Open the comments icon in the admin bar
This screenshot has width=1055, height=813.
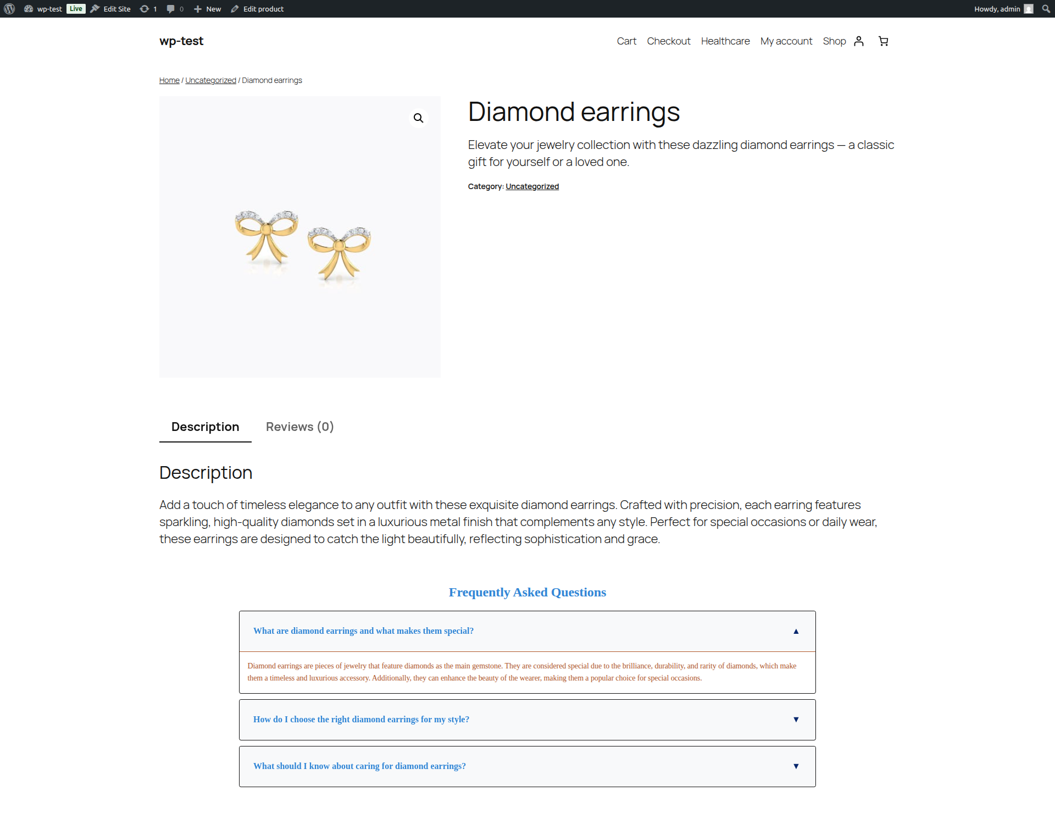[172, 8]
